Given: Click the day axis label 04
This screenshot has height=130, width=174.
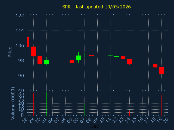Looking at the screenshot, I should coord(63,120).
